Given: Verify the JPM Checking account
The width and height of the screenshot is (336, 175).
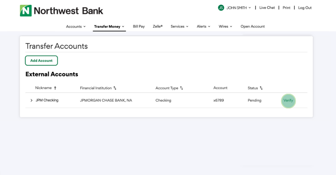Looking at the screenshot, I should pos(288,100).
